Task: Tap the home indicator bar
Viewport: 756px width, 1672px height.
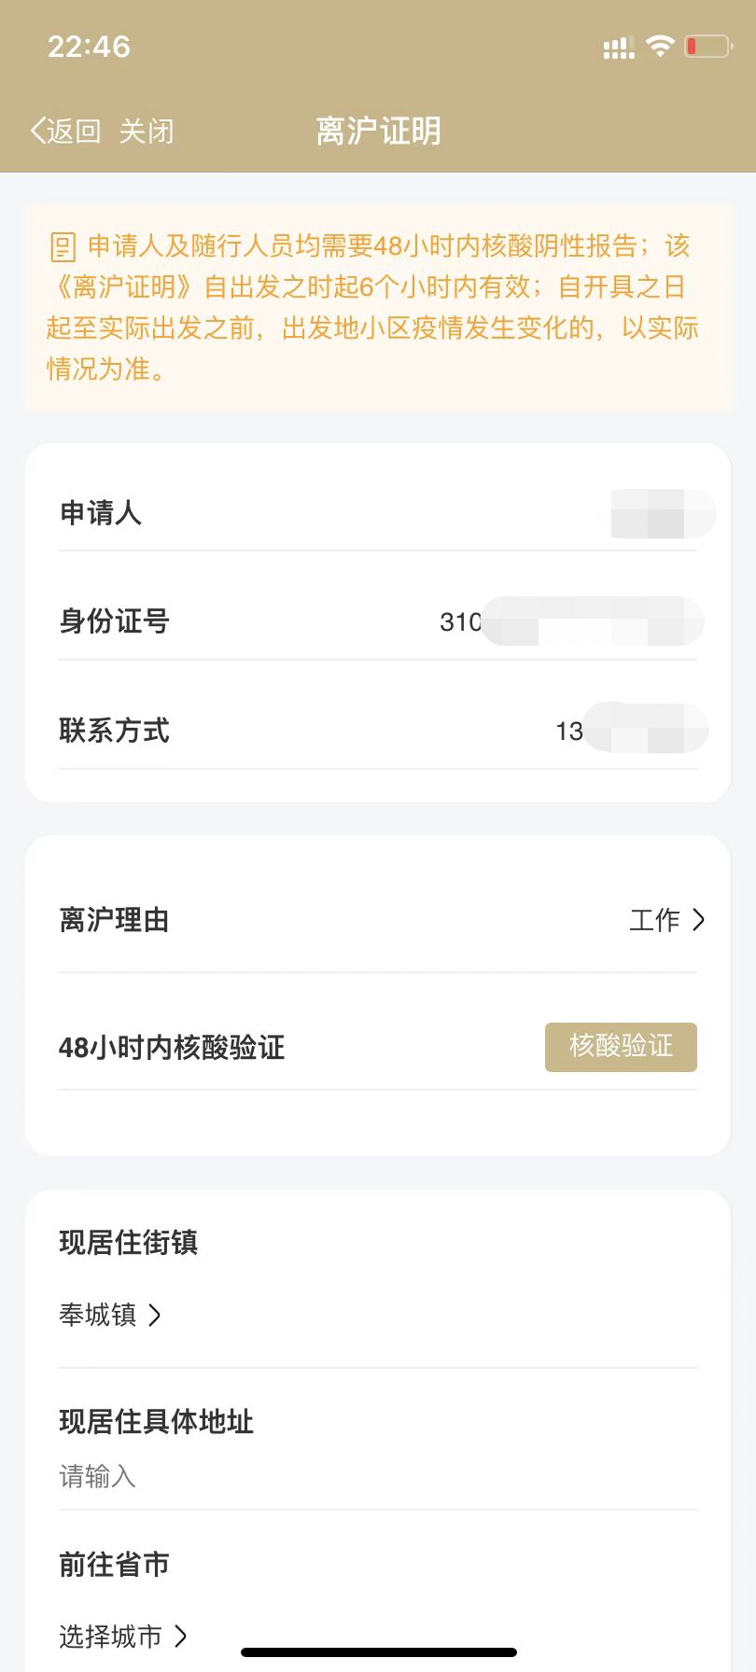Action: coord(379,1652)
